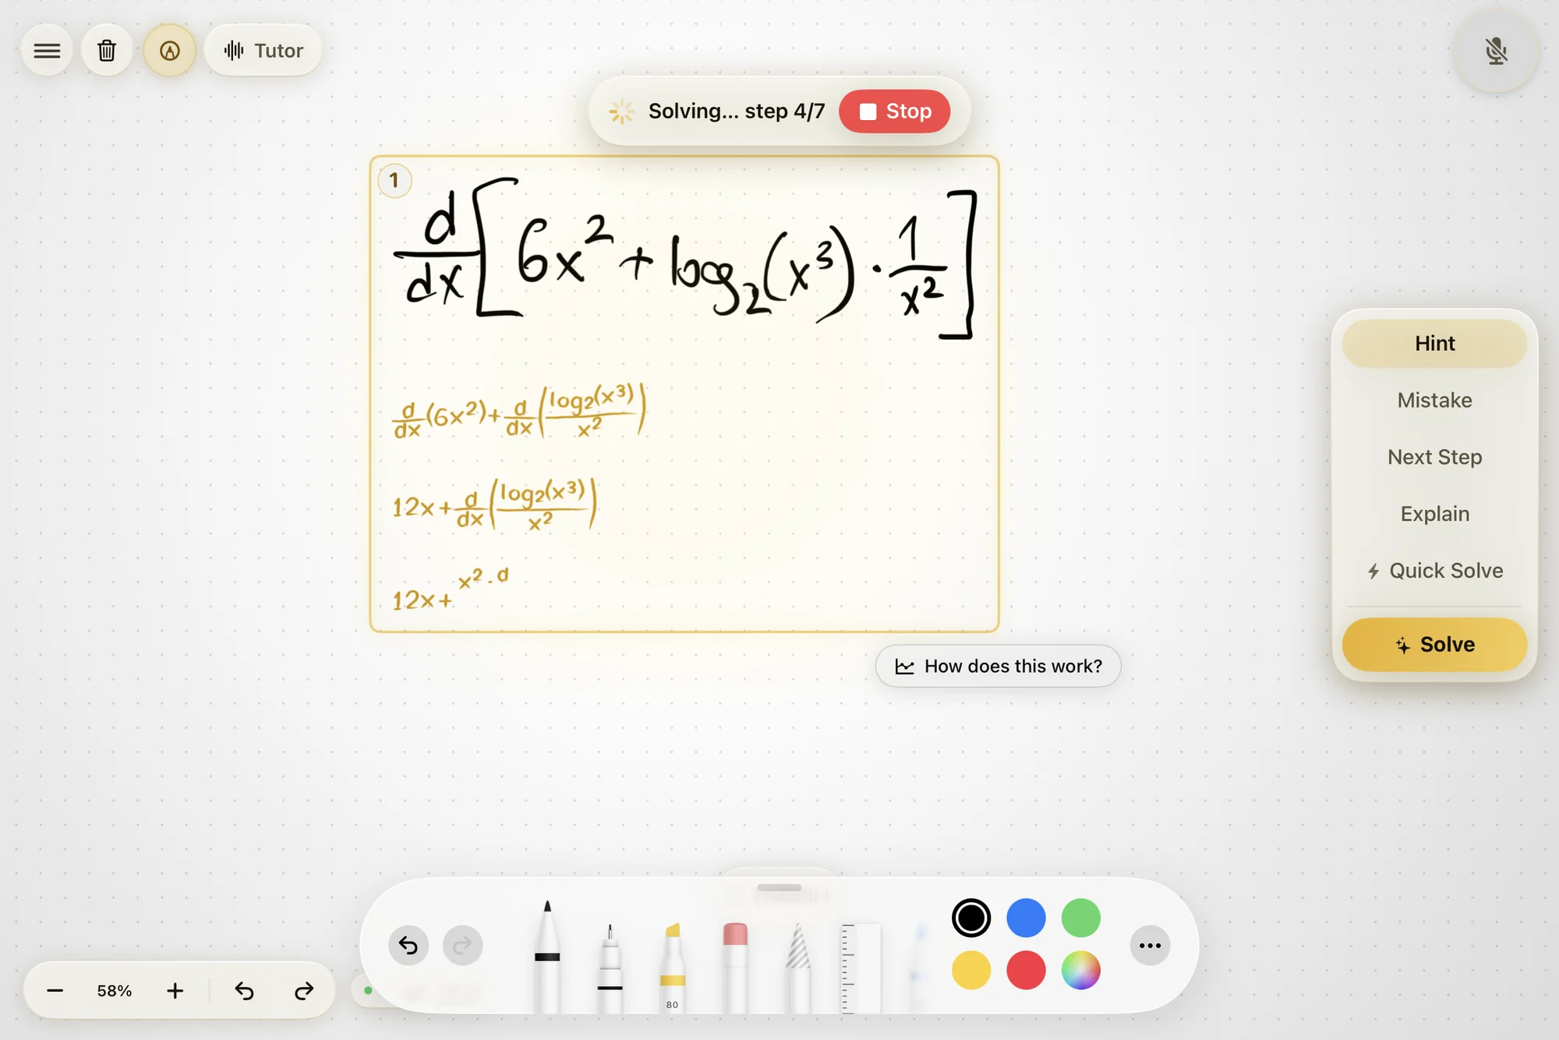
Task: Select the yellow highlighter tool
Action: coord(672,968)
